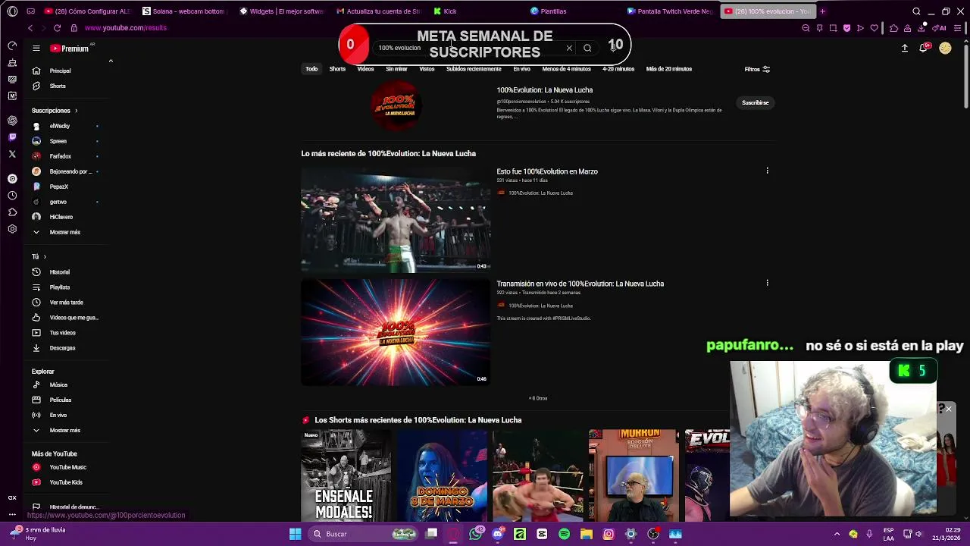The width and height of the screenshot is (970, 546).
Task: Open the 'ENSEÑALE MODALES!' short
Action: [346, 475]
